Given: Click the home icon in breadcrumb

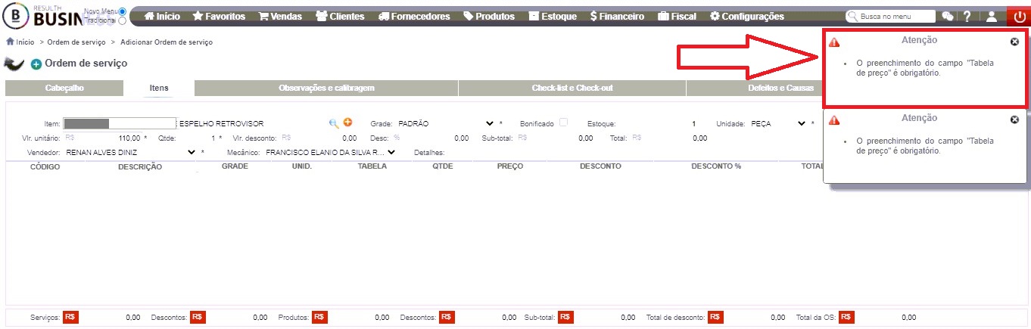Looking at the screenshot, I should [x=10, y=42].
